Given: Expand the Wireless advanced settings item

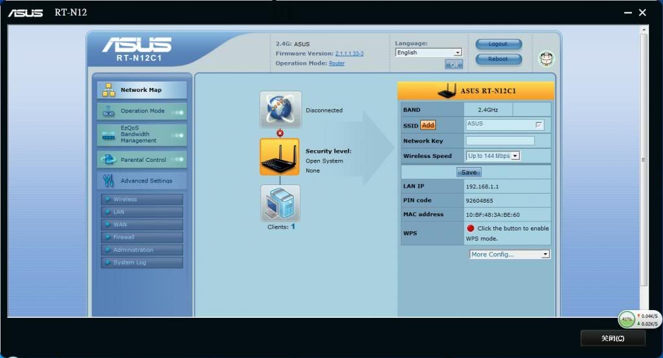Looking at the screenshot, I should coord(142,199).
